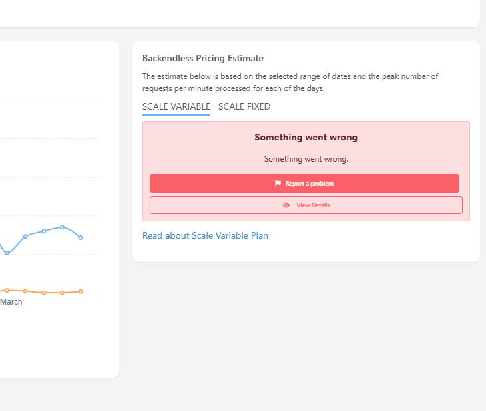Click the orange point second from right
Image resolution: width=486 pixels, height=411 pixels.
point(62,293)
